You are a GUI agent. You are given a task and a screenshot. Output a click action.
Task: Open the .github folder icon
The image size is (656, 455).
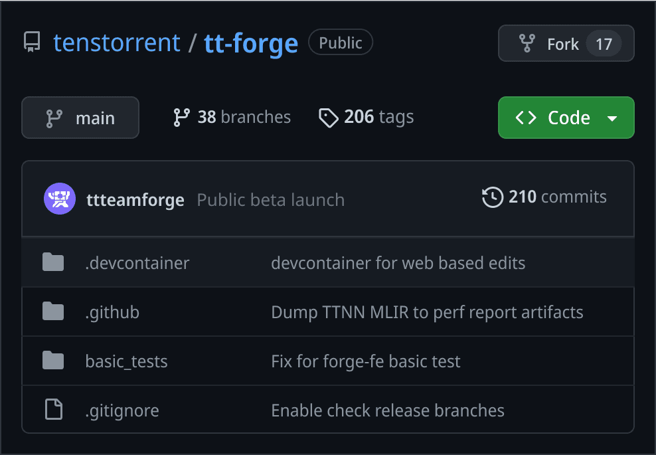coord(53,312)
